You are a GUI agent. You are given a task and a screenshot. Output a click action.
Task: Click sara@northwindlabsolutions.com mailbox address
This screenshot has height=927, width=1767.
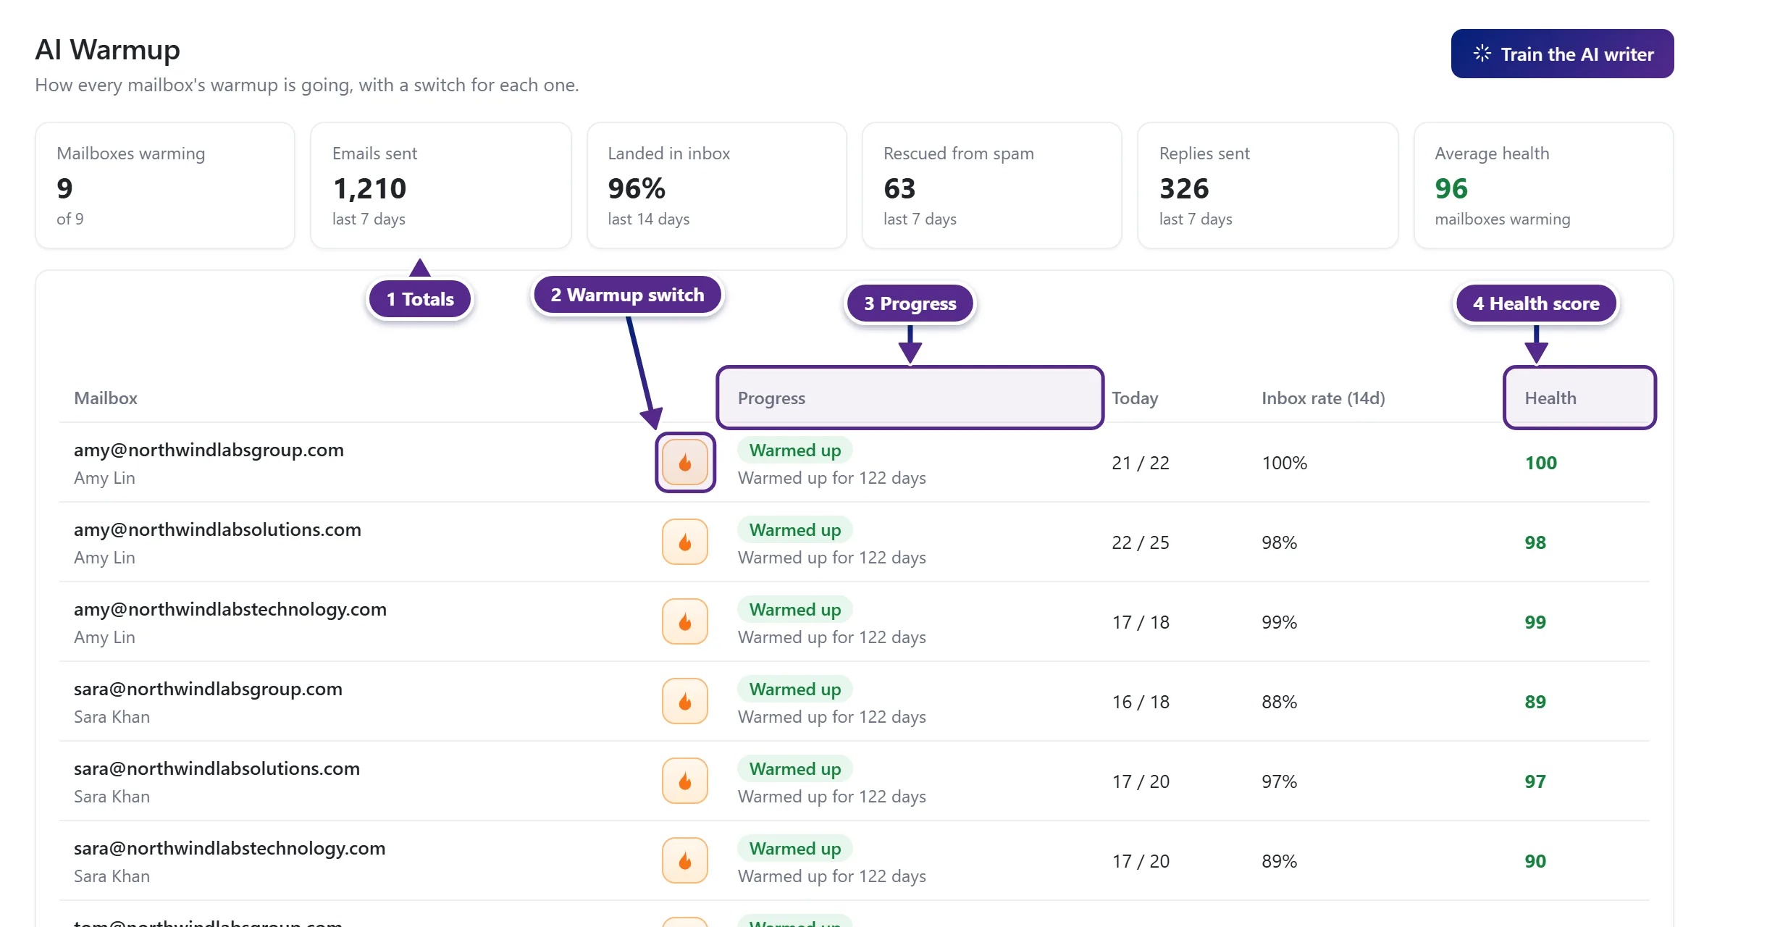217,768
